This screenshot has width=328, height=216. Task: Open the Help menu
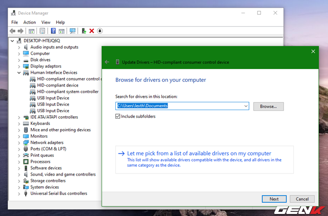coord(60,22)
